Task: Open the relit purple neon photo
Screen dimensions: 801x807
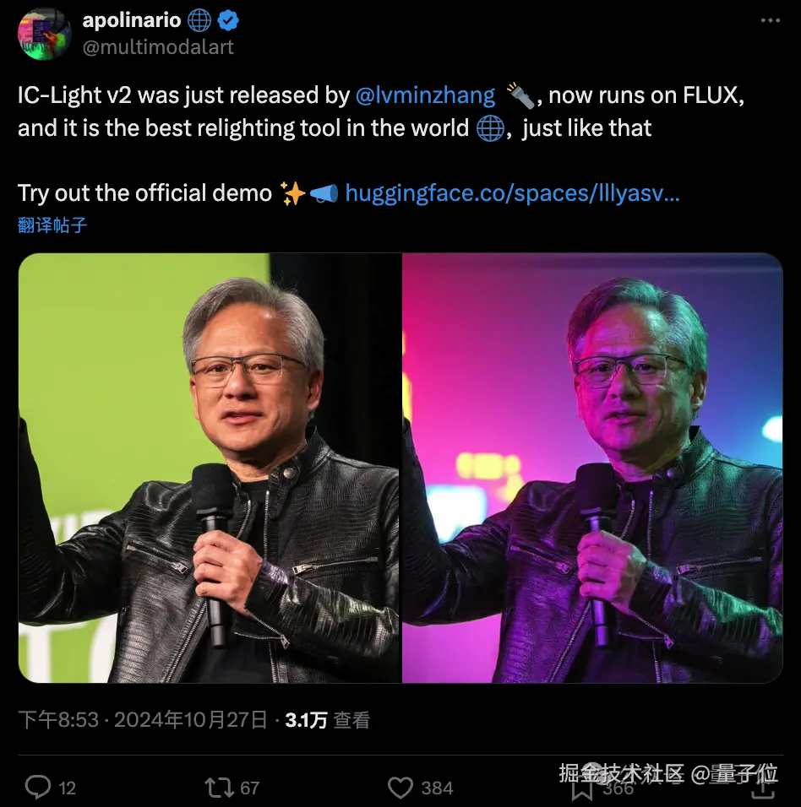Action: pyautogui.click(x=593, y=468)
